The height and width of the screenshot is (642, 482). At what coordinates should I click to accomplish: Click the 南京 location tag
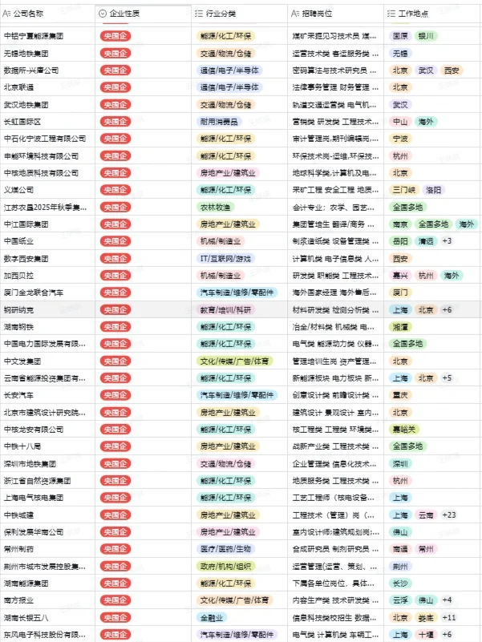[x=400, y=224]
